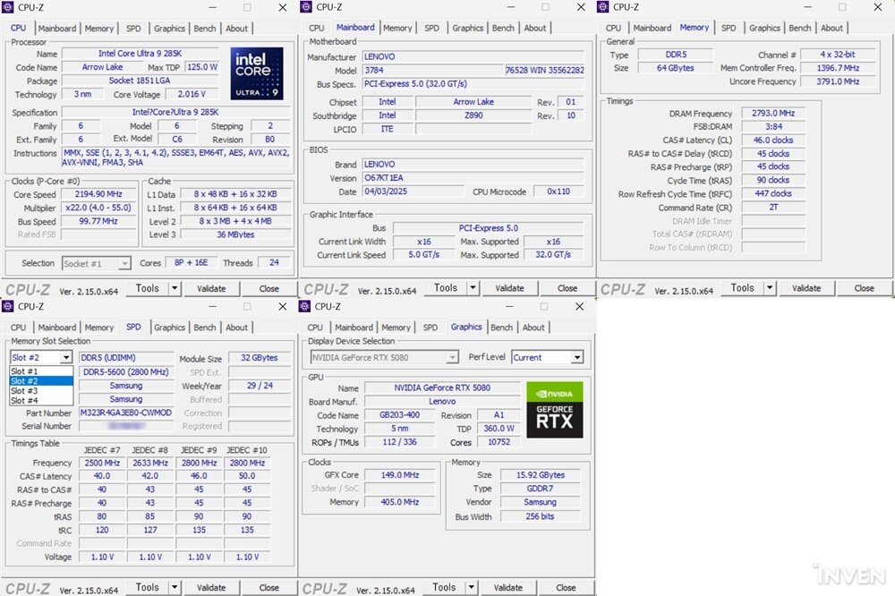Open the About tab in the SPD window
895x596 pixels.
point(237,328)
